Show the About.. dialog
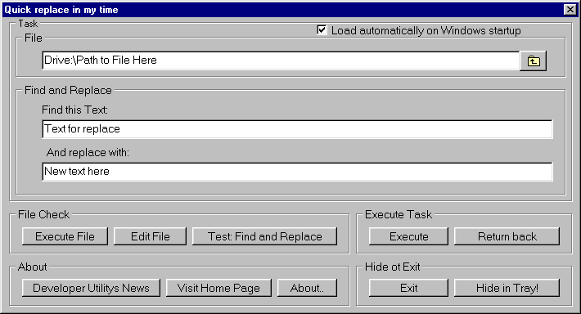This screenshot has height=314, width=581. click(x=307, y=288)
